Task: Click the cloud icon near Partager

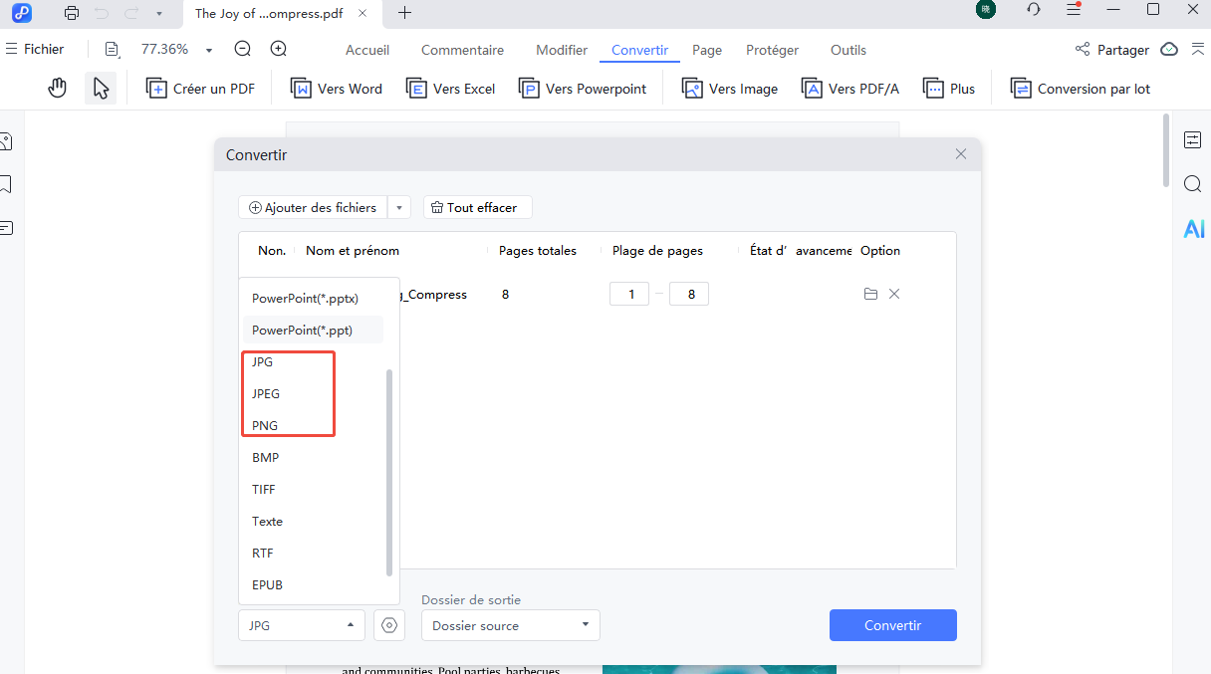Action: click(1168, 49)
